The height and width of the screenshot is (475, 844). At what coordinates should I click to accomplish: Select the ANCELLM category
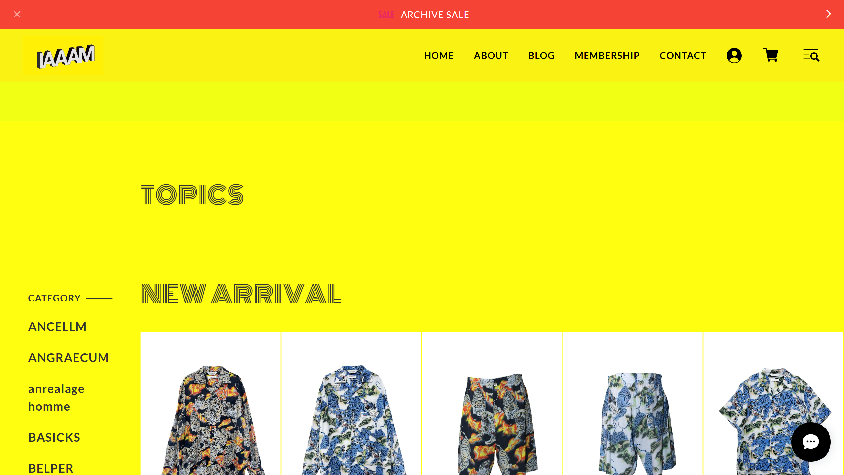coord(57,327)
